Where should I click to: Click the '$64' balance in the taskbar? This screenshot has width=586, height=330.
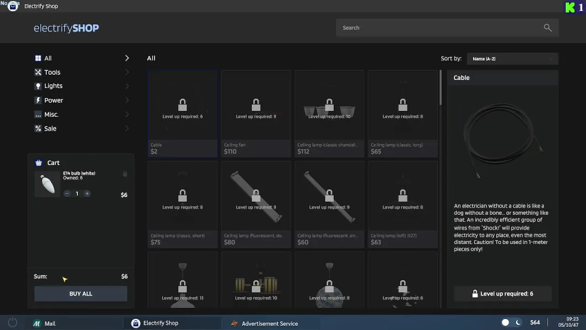[535, 323]
